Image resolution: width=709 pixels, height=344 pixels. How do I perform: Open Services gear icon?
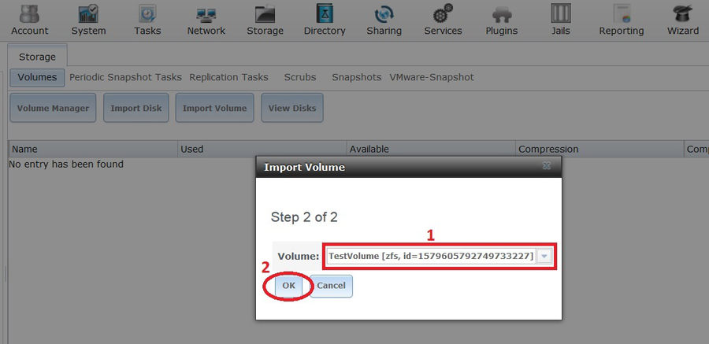[443, 13]
